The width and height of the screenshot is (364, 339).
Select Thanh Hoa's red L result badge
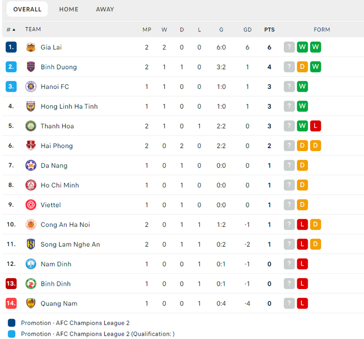pyautogui.click(x=315, y=126)
